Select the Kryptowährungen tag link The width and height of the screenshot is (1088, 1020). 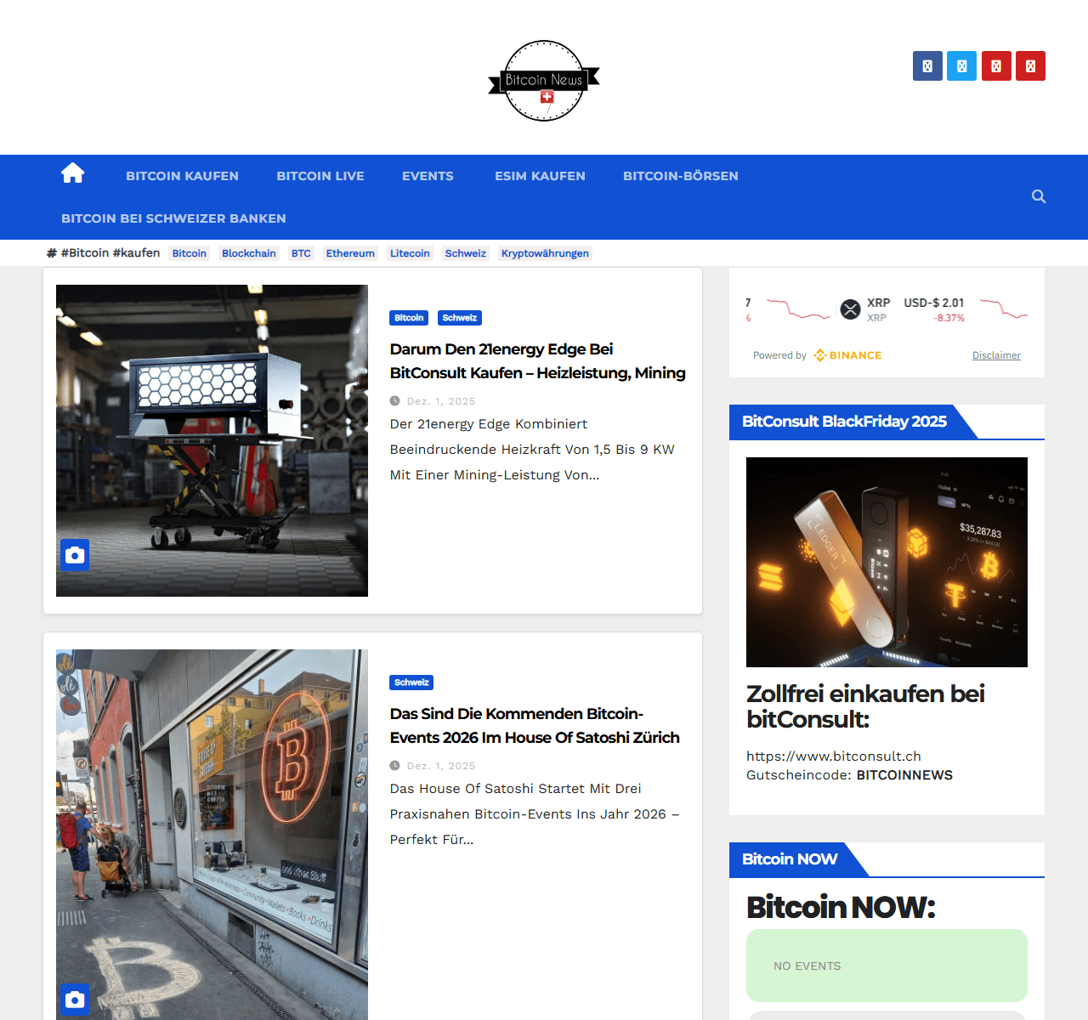pos(545,253)
